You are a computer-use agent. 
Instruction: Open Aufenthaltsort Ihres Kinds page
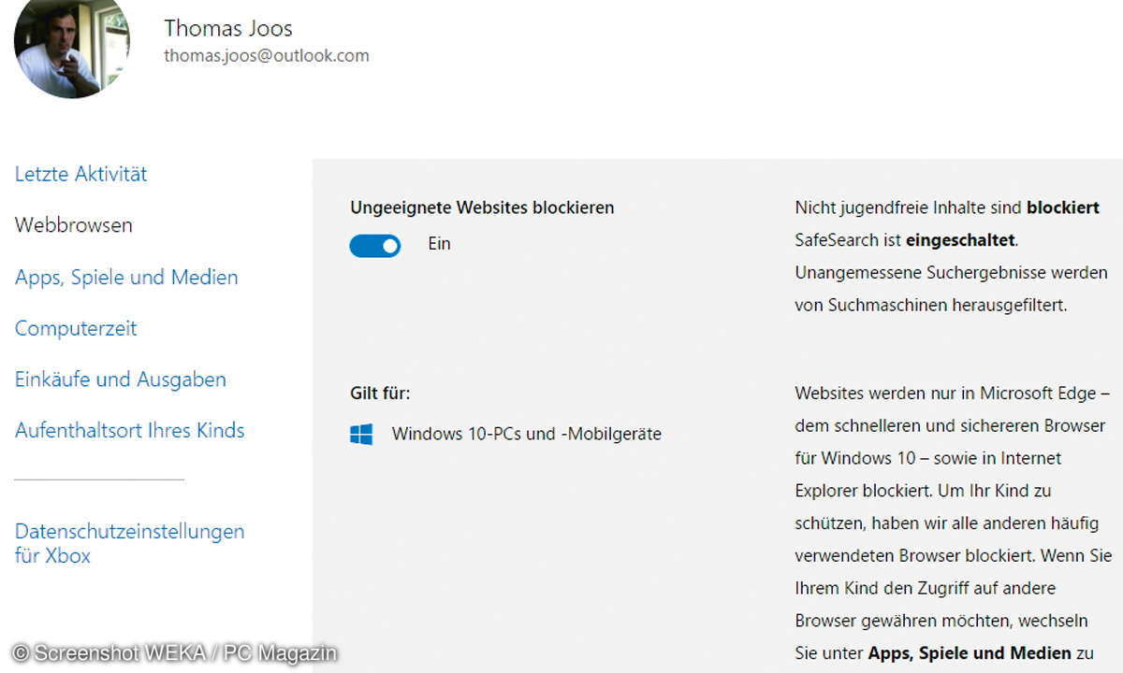coord(130,431)
